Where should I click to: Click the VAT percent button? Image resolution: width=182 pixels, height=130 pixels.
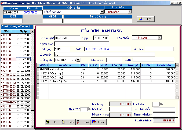click(89, 109)
